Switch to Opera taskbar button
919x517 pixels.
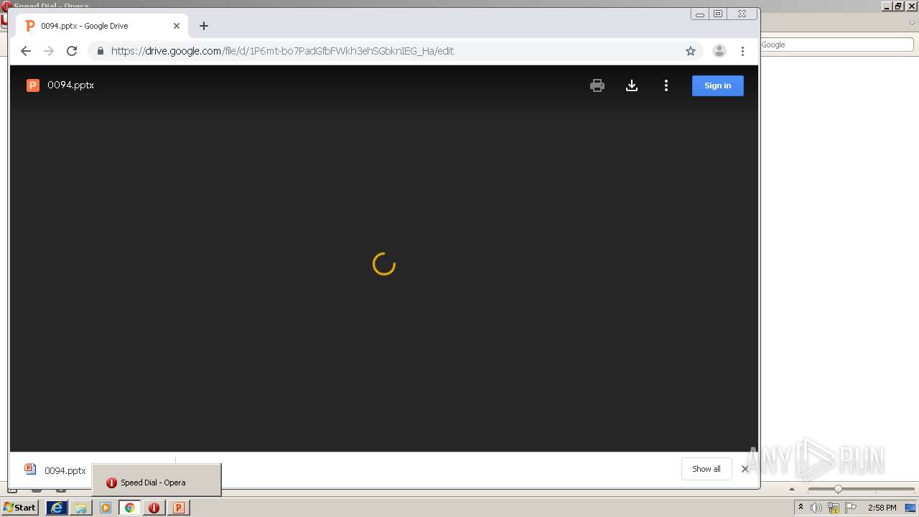coord(154,508)
